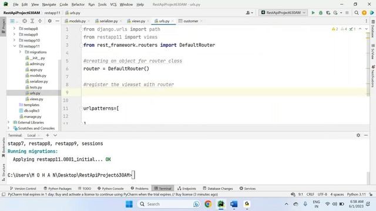Screen dimensions: 376x211
Task: Run with coverage icon in toolbar
Action: click(328, 13)
